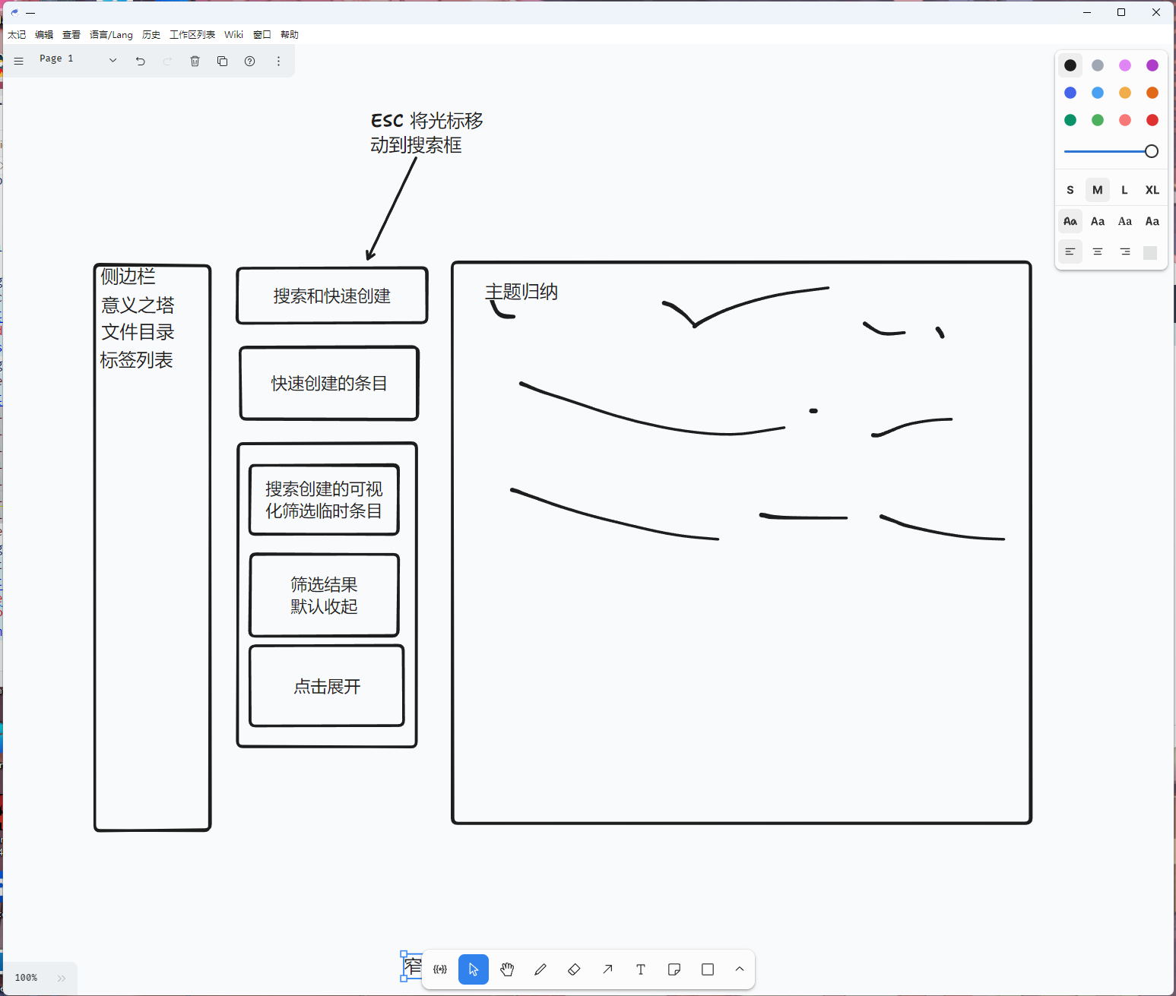The height and width of the screenshot is (996, 1176).
Task: Open the 查看 menu
Action: (x=71, y=34)
